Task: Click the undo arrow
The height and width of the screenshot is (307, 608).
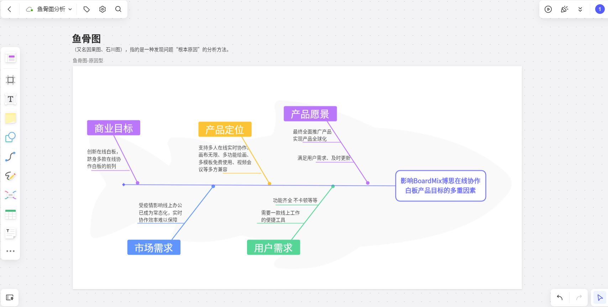Action: (560, 297)
